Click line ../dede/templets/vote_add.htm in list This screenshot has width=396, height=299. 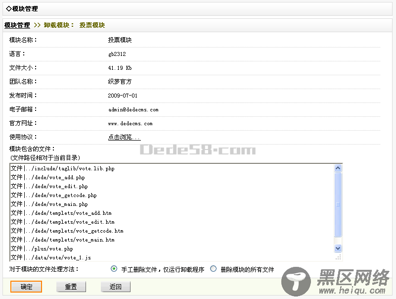[x=61, y=213]
